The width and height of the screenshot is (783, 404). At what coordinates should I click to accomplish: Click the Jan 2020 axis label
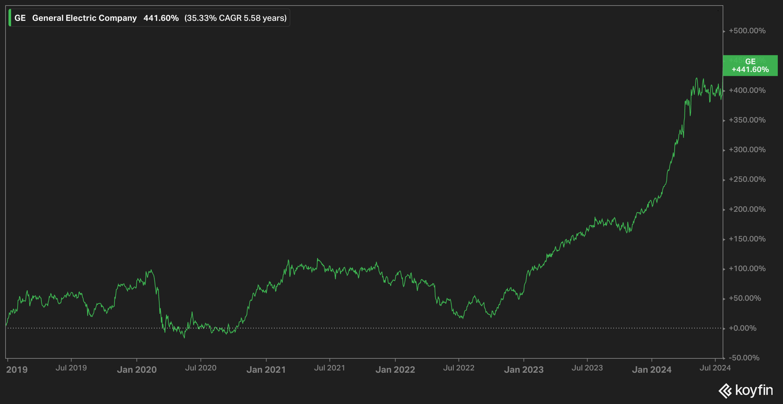point(137,369)
